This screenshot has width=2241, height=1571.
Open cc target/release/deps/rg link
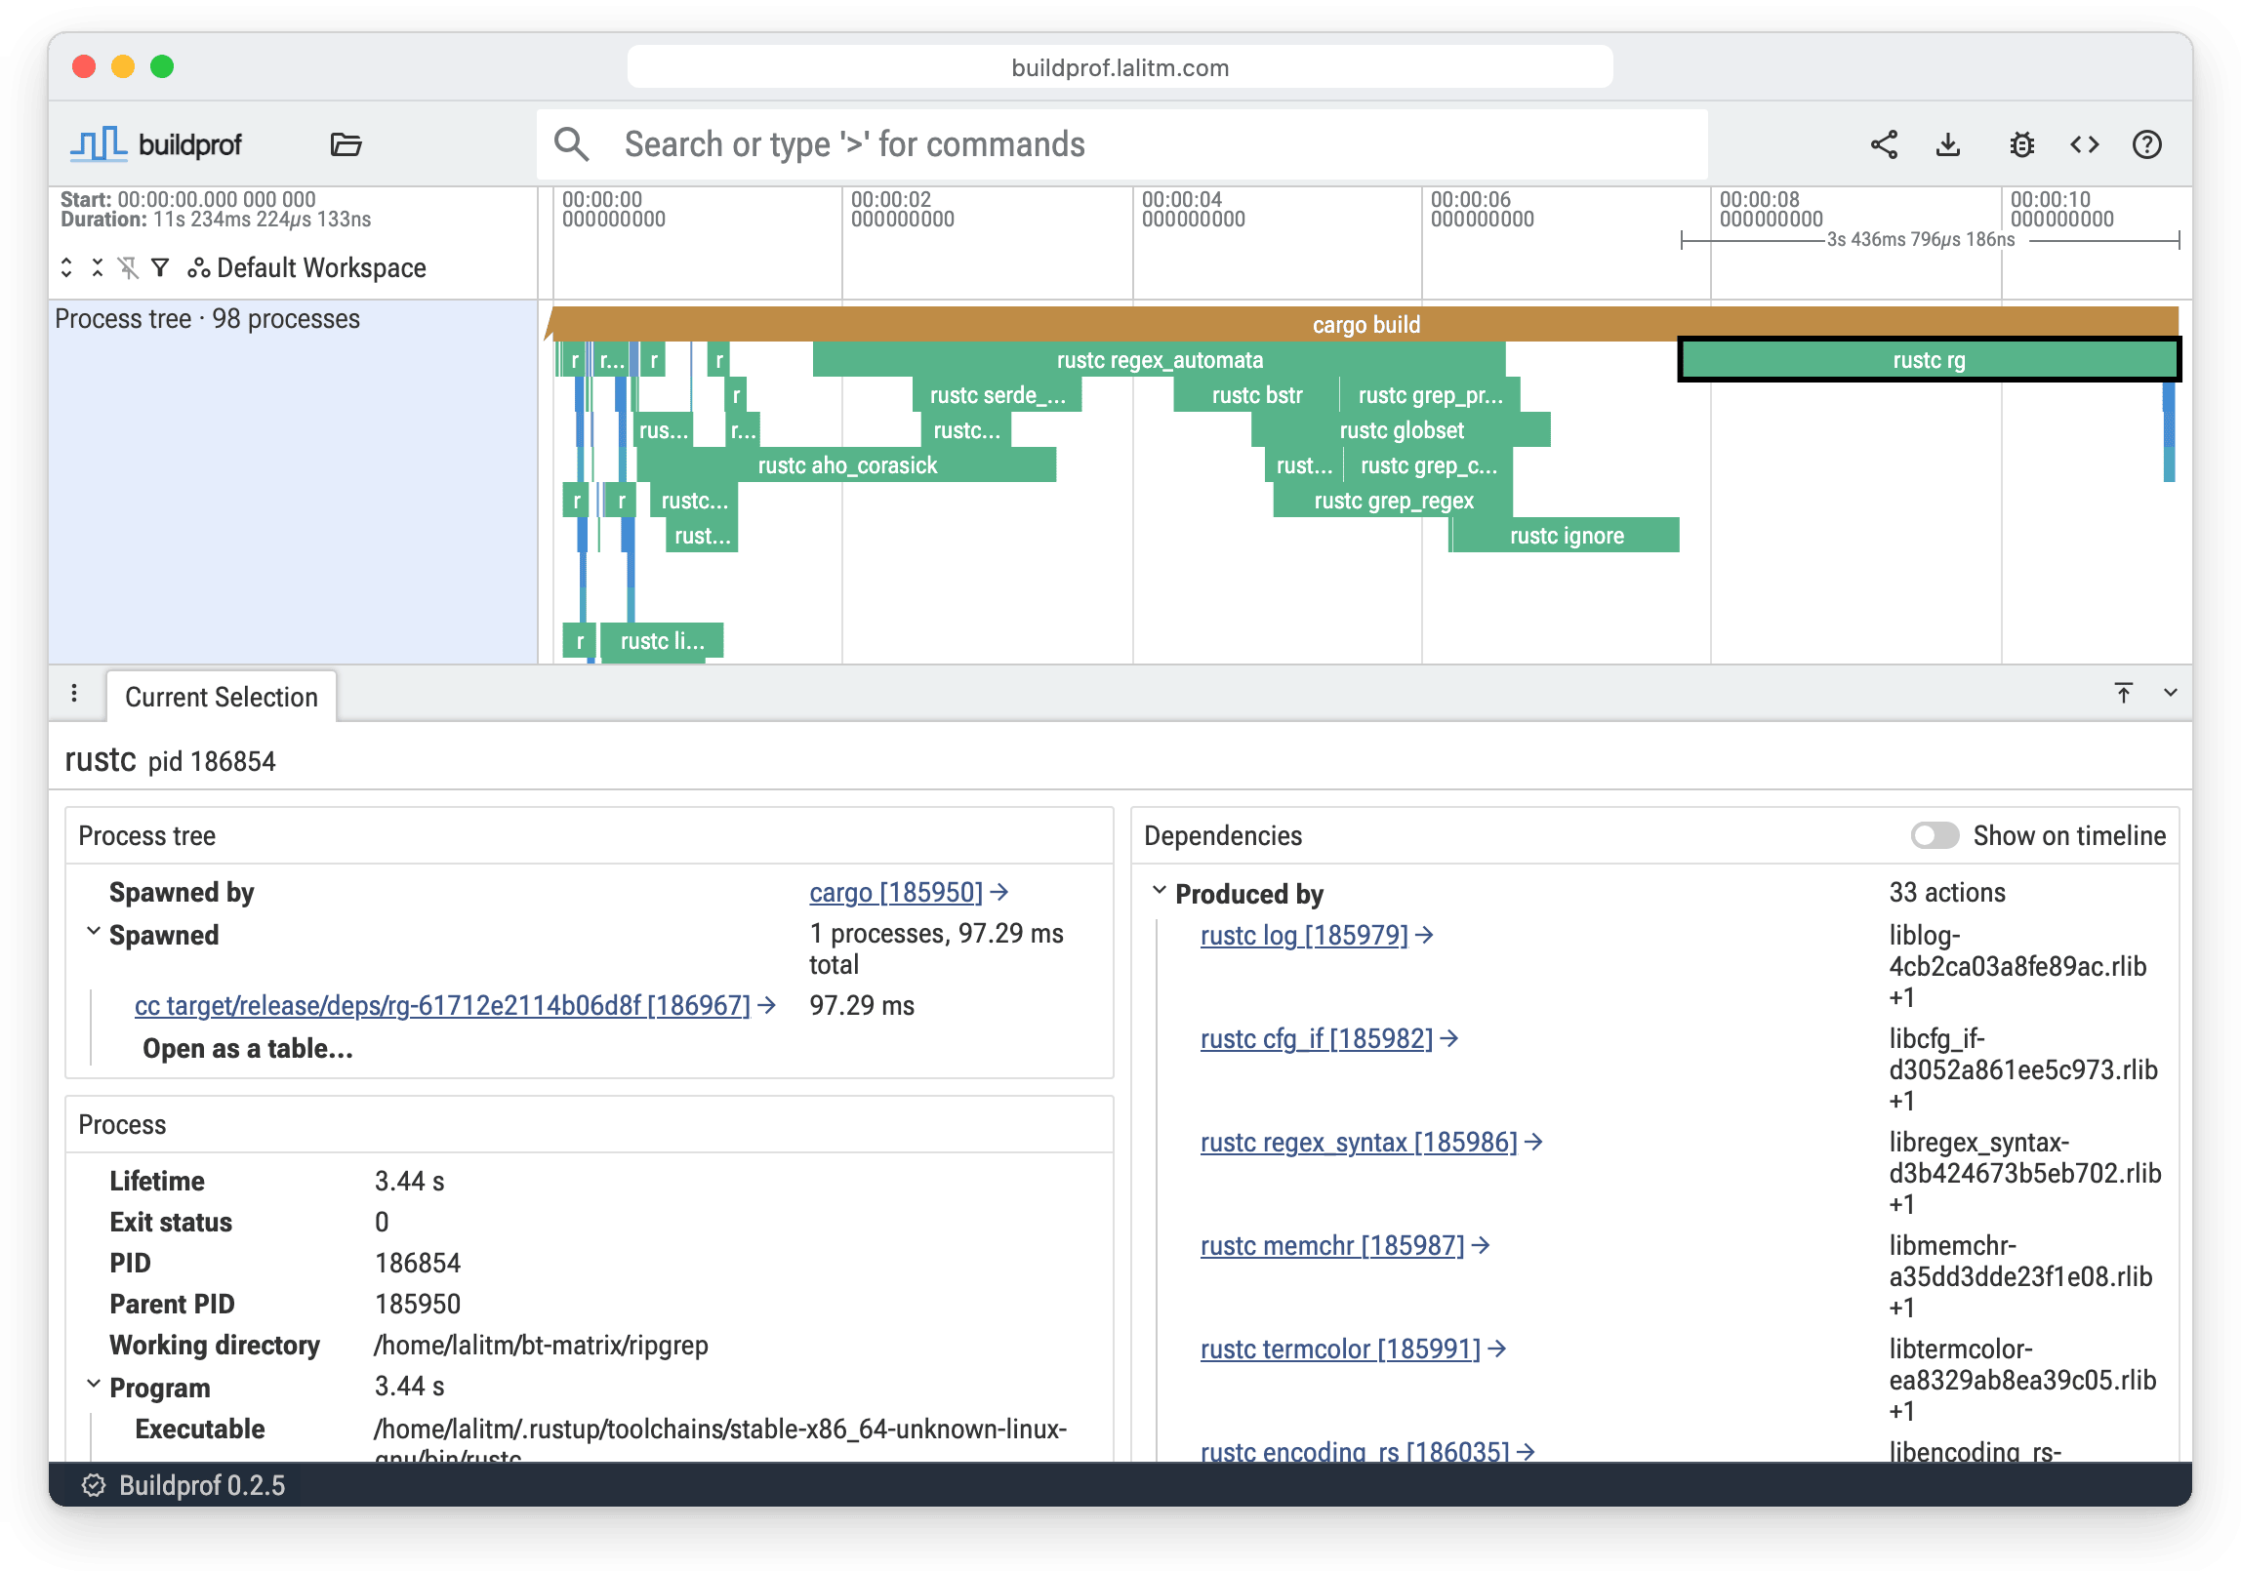[442, 1005]
